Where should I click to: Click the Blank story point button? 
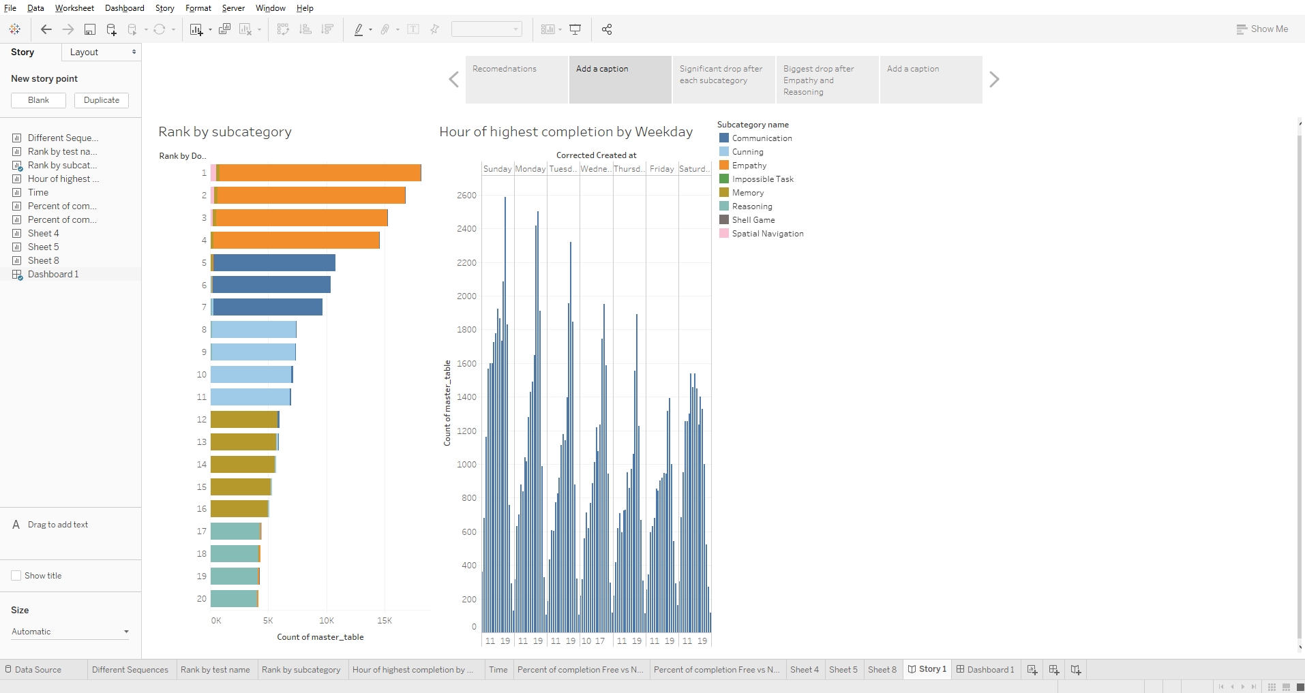38,100
